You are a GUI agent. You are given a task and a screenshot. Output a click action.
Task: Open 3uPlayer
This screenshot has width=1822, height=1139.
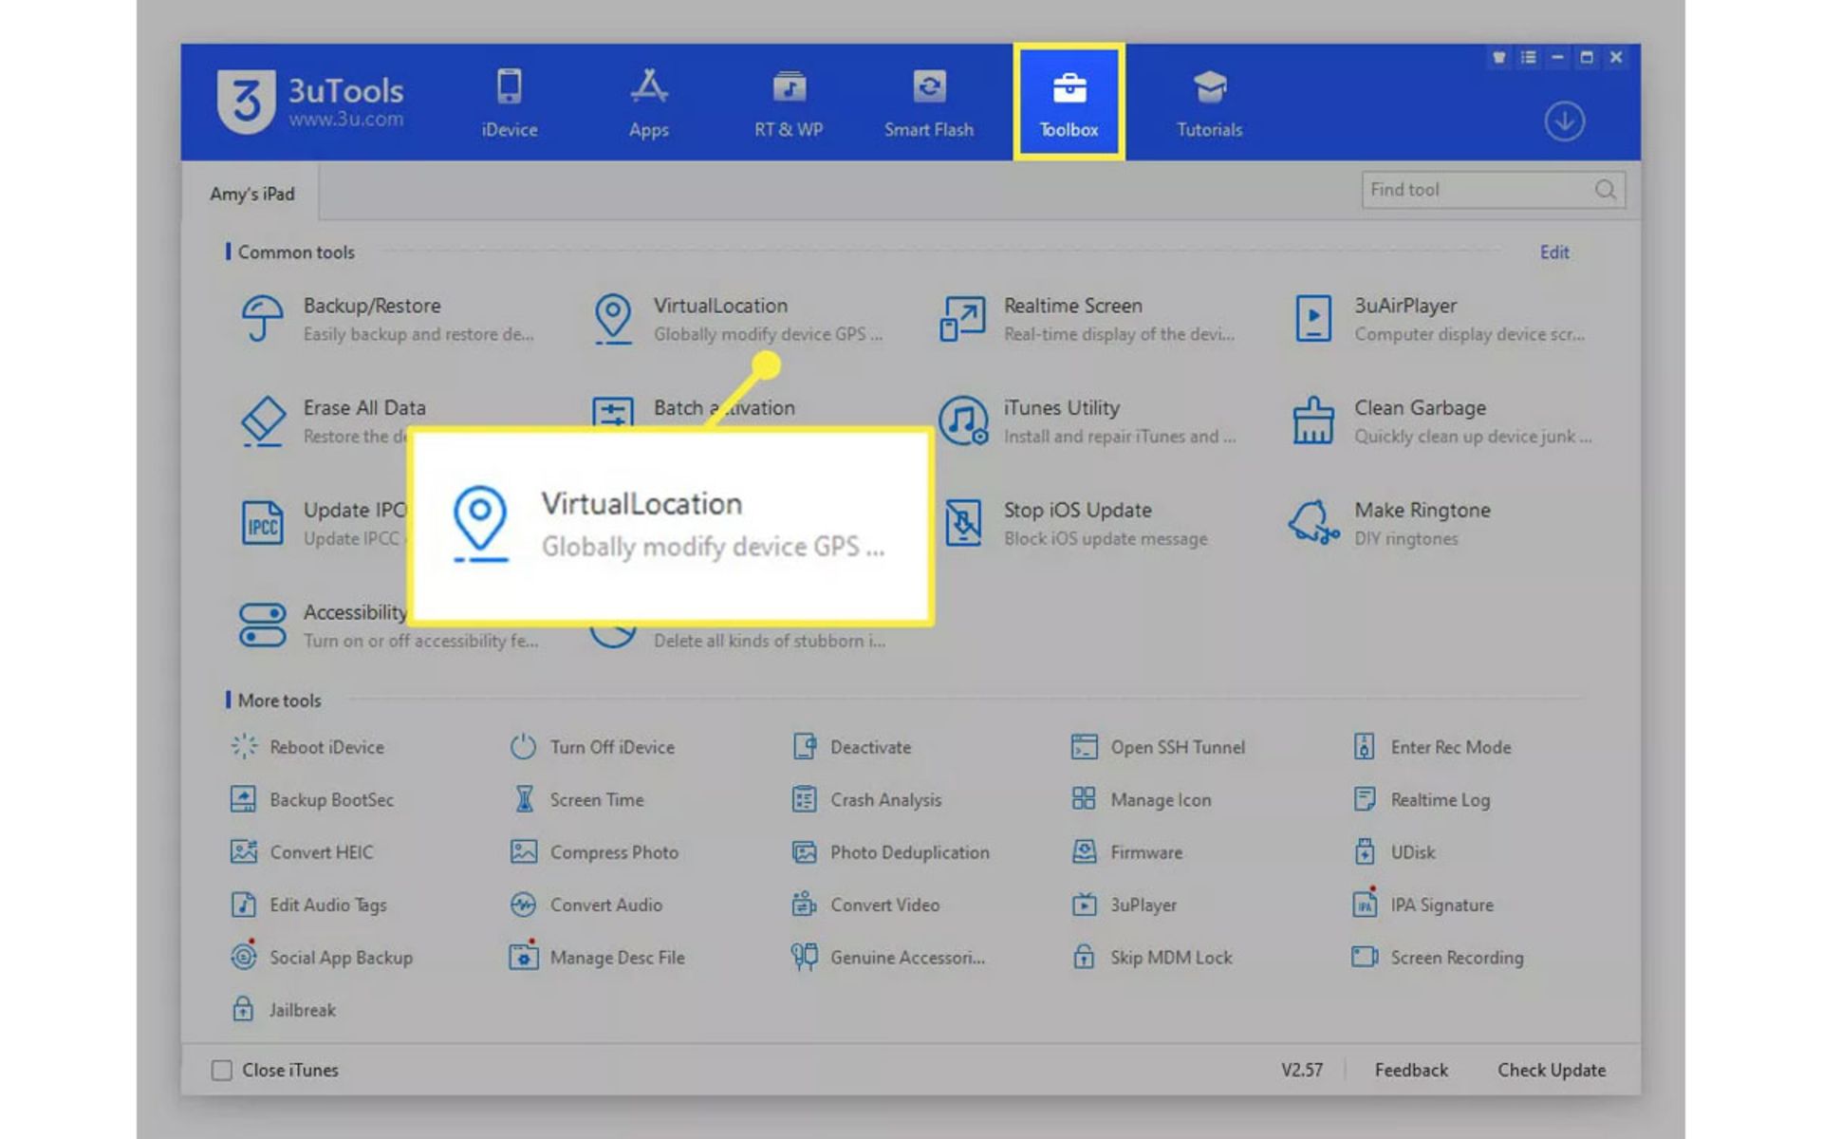click(x=1124, y=905)
